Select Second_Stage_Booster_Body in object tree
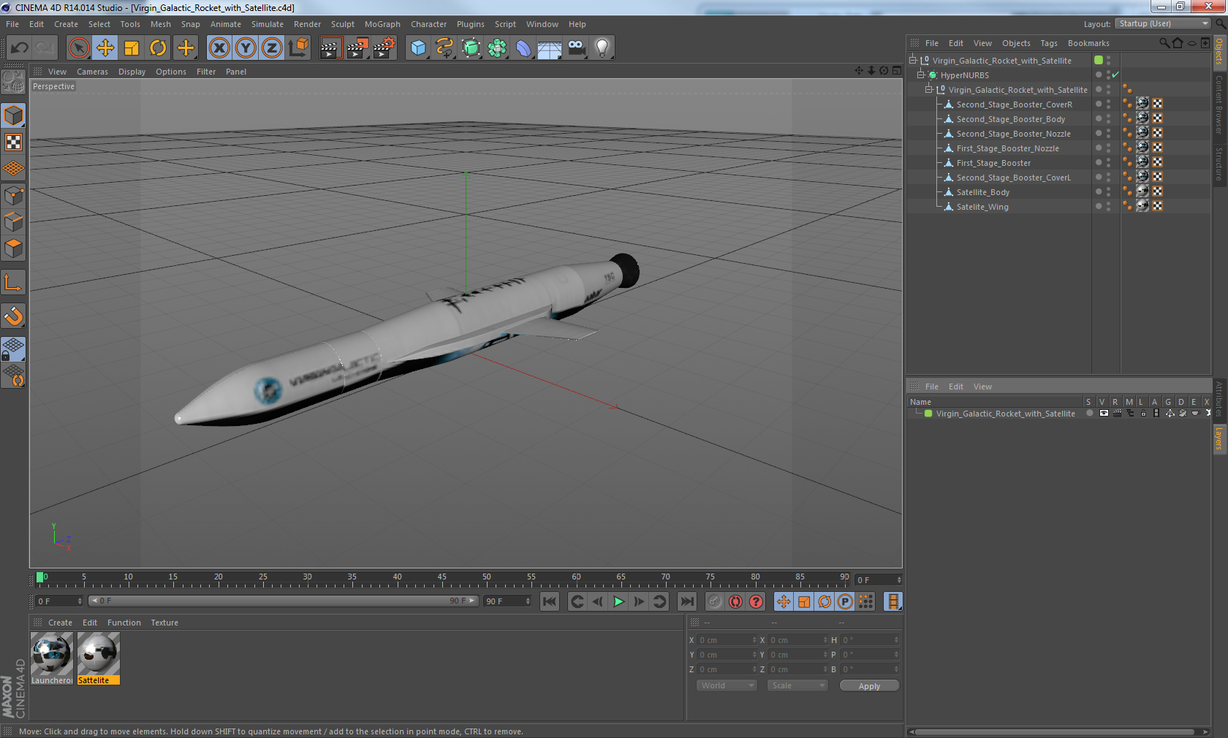The width and height of the screenshot is (1228, 738). point(1010,119)
